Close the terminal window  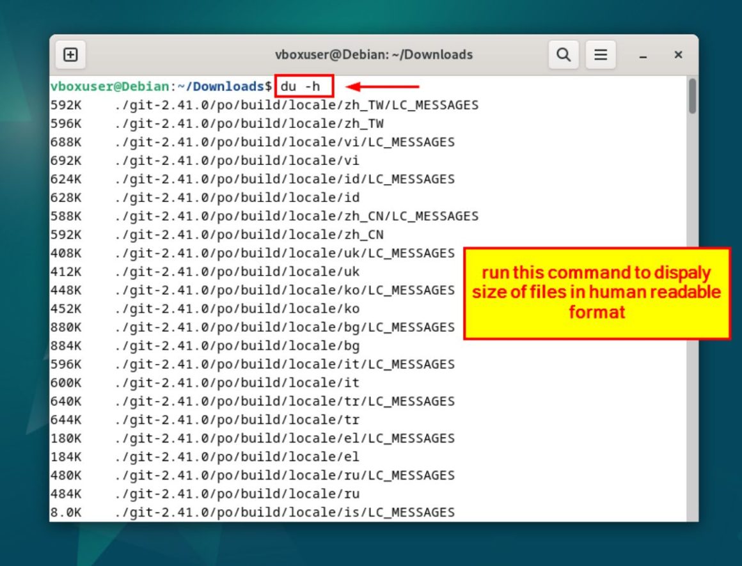click(x=678, y=55)
